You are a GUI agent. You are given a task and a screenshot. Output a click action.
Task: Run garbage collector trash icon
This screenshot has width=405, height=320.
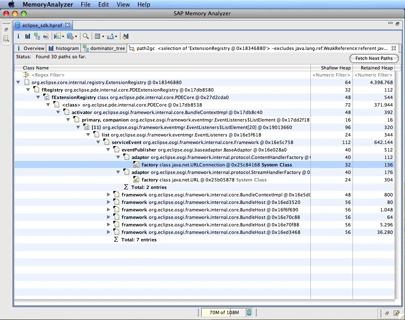coord(249,313)
